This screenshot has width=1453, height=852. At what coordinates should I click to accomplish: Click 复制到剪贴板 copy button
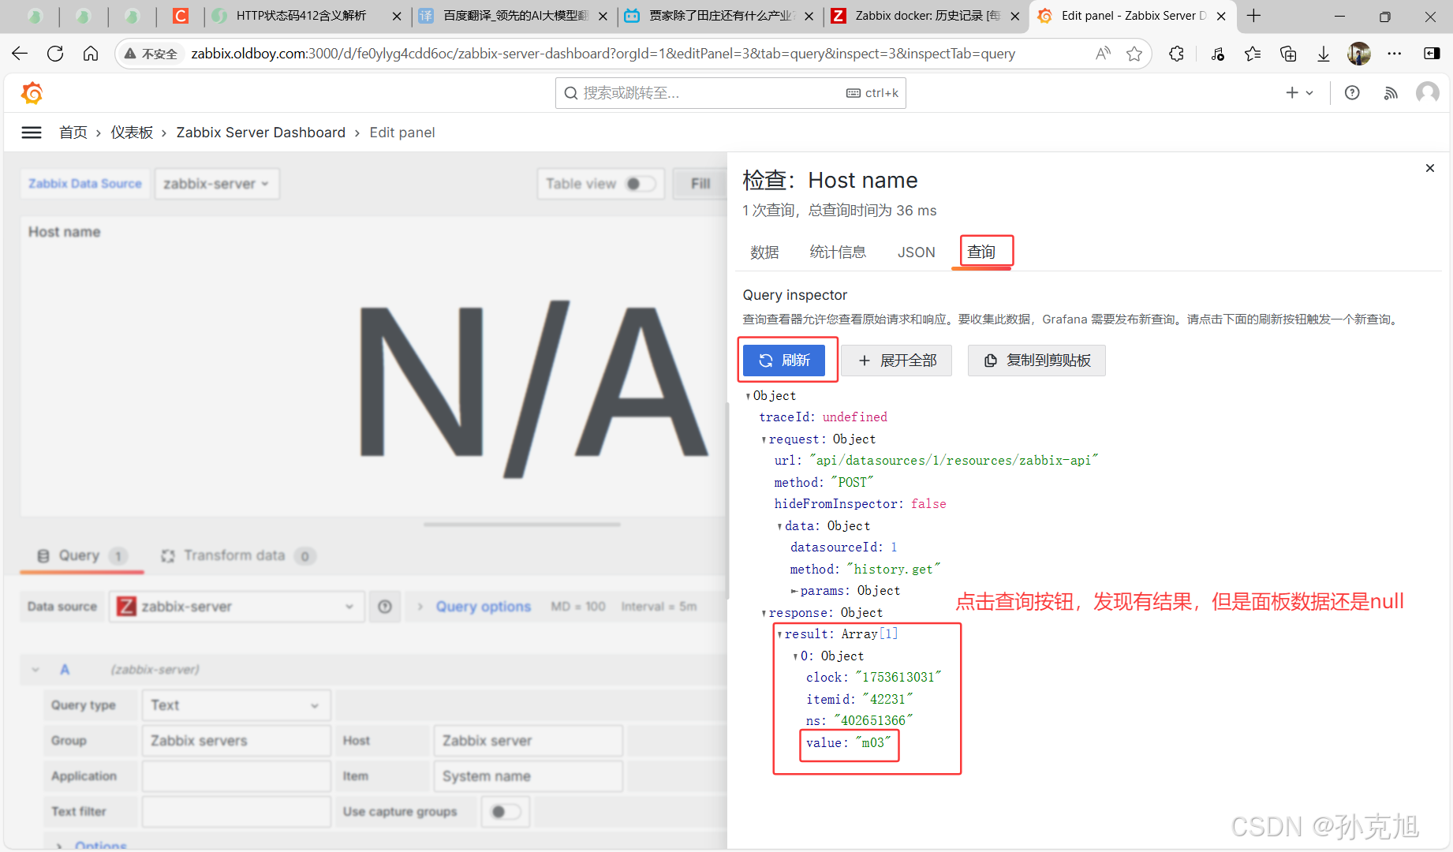(1037, 361)
